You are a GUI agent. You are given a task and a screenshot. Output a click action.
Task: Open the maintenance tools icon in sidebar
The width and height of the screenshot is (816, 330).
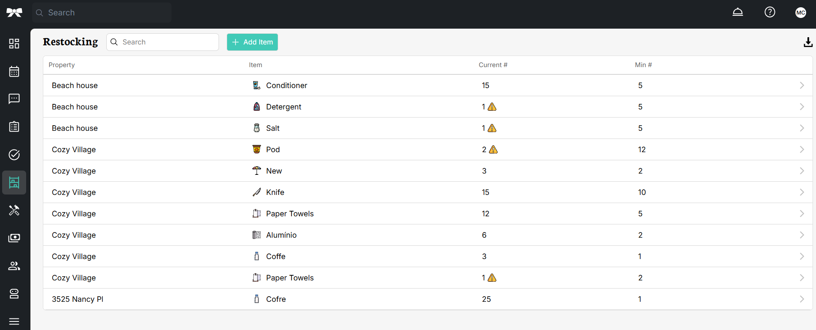14,210
